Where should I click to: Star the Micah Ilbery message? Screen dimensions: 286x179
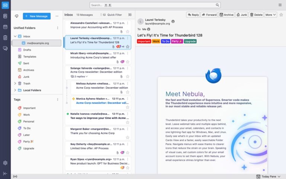127,62
